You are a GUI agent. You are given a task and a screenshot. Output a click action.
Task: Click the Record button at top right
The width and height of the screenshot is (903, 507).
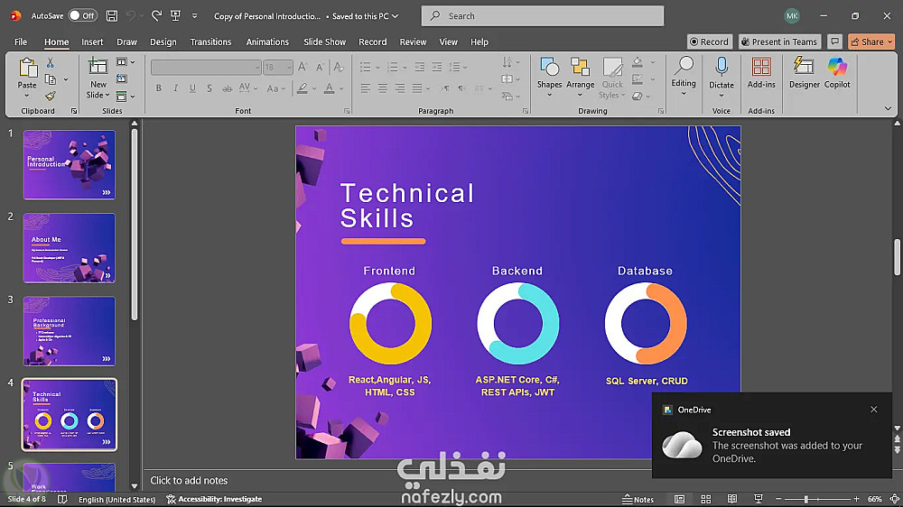click(x=710, y=41)
